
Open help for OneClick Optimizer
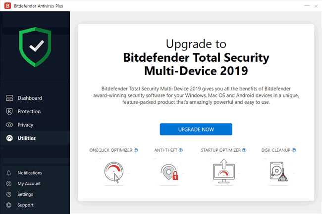tap(136, 150)
